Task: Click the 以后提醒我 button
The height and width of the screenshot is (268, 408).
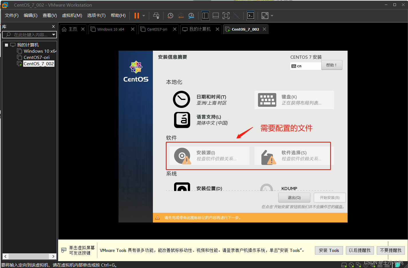Action: tap(360, 250)
